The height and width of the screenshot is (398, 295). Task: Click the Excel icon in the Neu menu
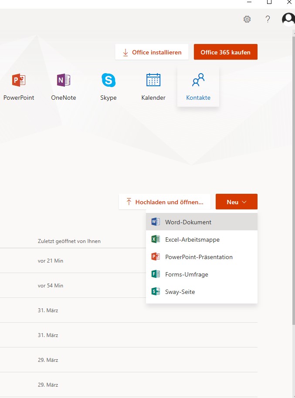[x=156, y=239]
